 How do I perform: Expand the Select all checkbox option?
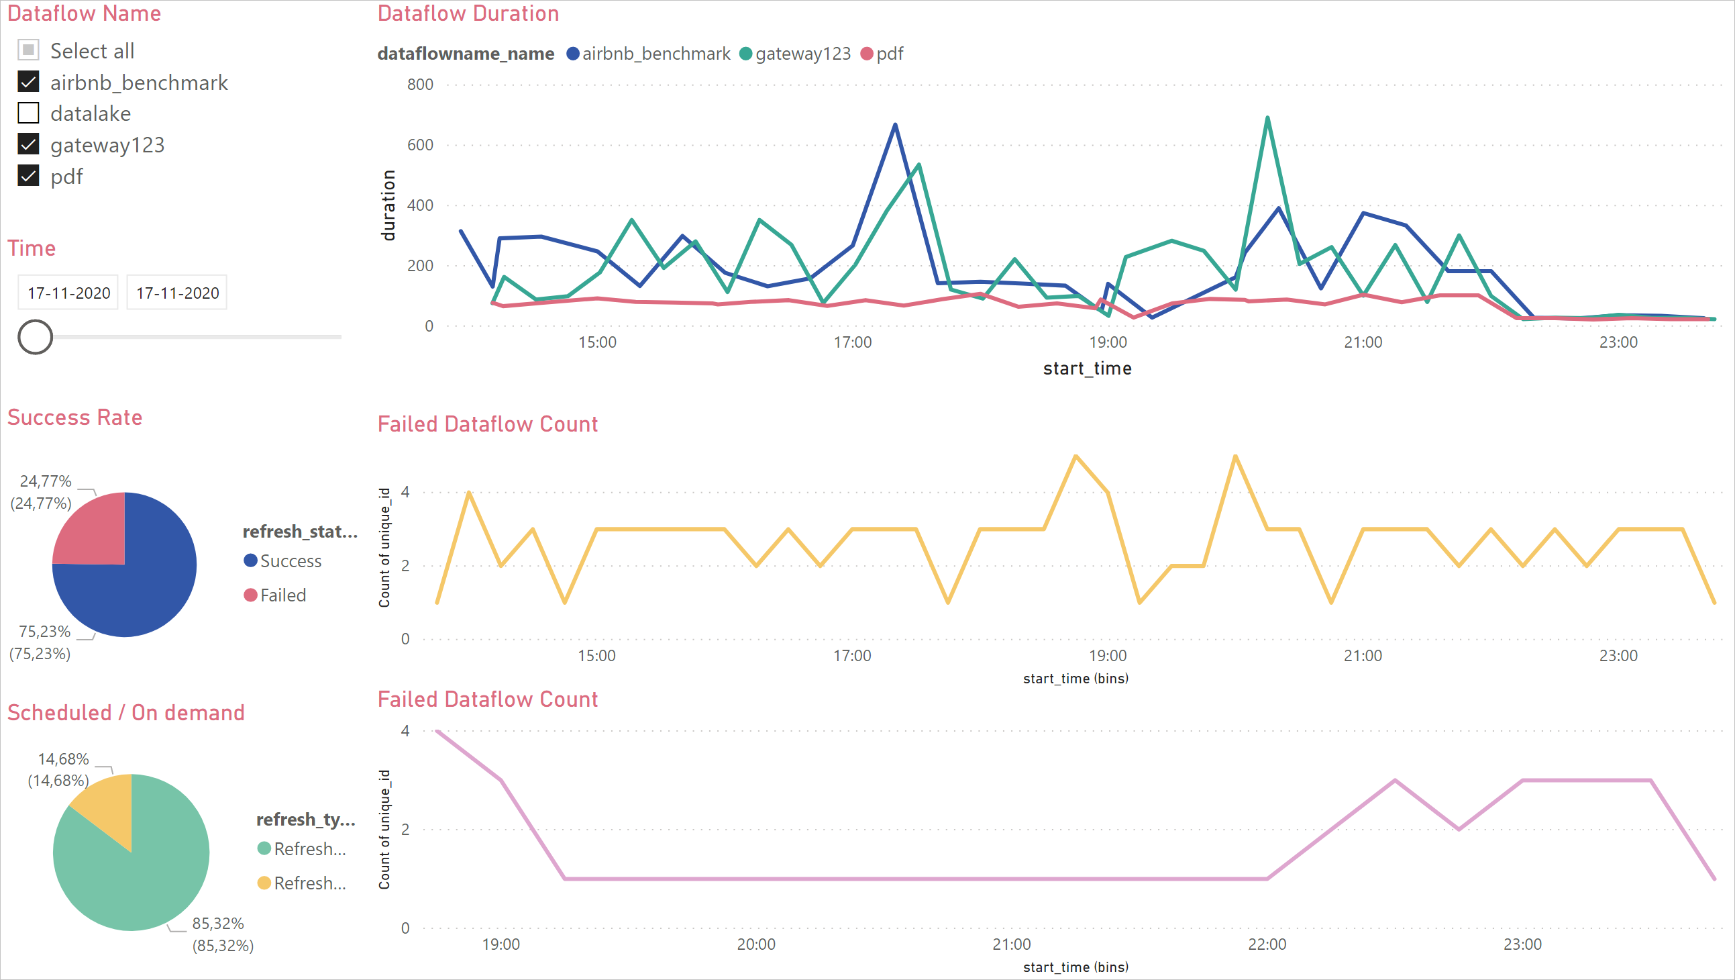[x=29, y=50]
